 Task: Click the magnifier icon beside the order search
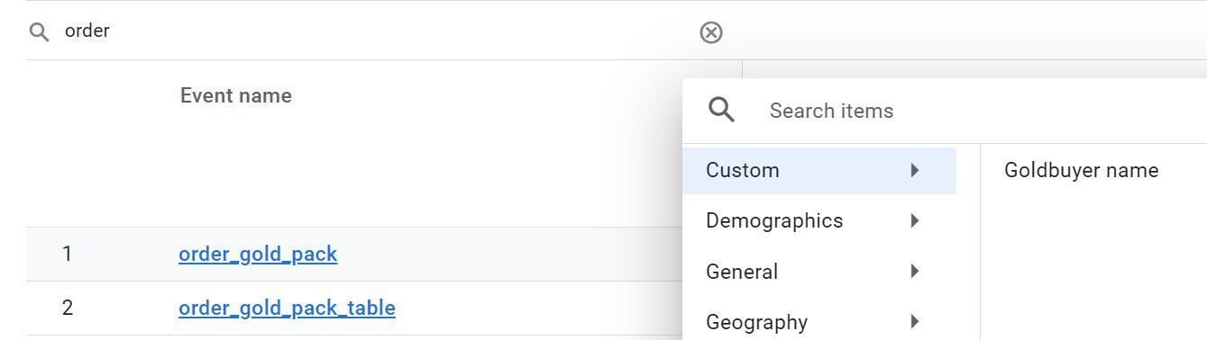(x=39, y=32)
